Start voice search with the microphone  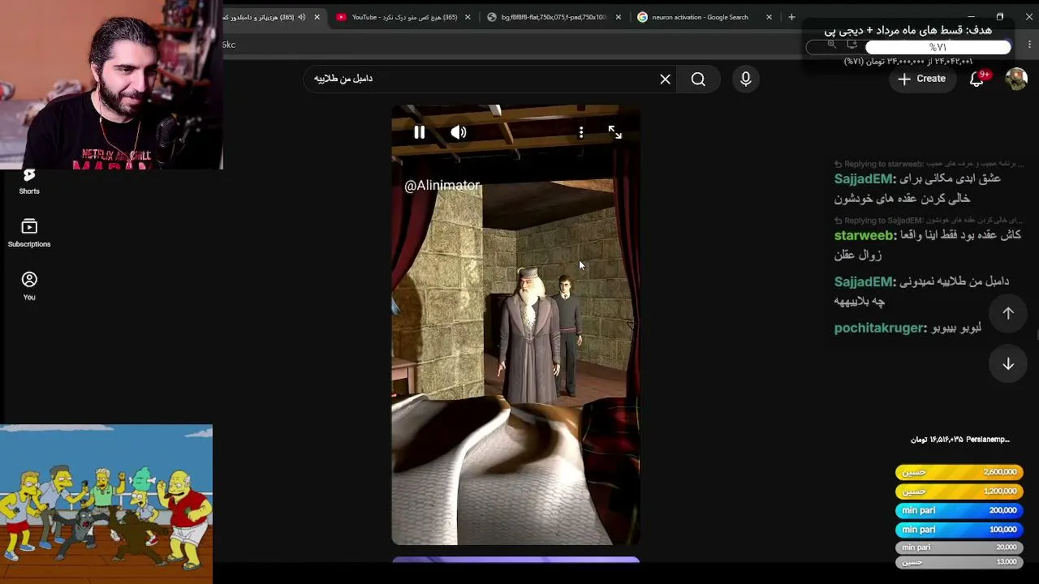746,79
